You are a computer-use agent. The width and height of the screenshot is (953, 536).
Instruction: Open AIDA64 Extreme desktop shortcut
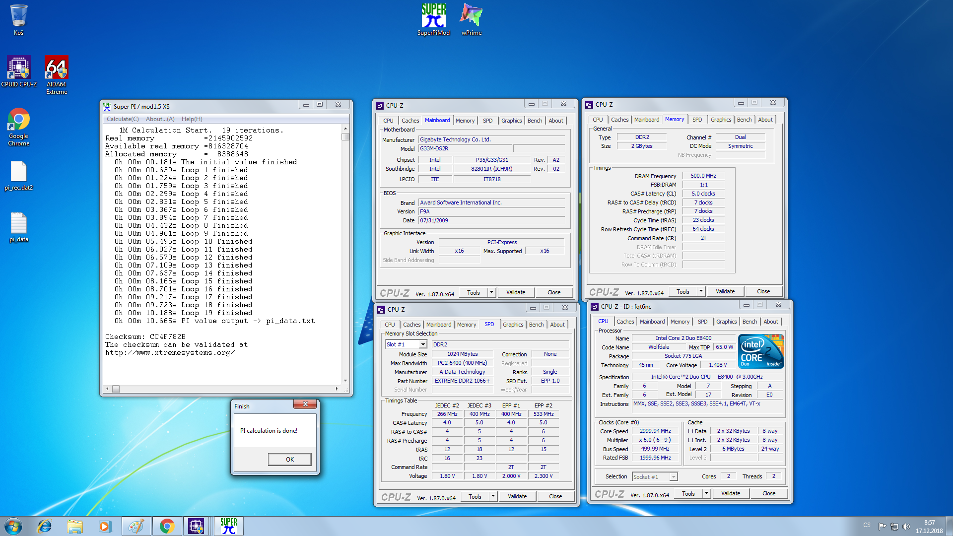(57, 75)
